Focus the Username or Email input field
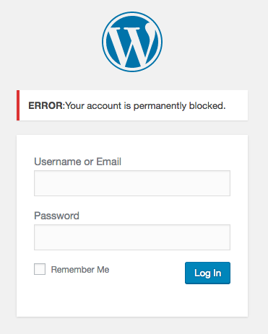 coord(132,183)
